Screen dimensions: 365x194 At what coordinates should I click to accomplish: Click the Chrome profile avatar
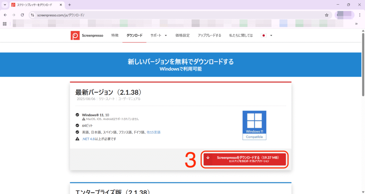tap(344, 15)
